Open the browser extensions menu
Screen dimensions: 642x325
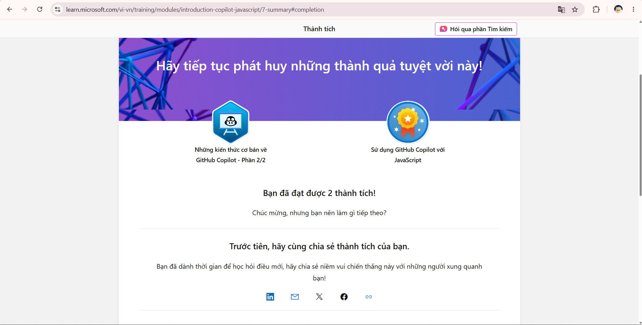(596, 9)
